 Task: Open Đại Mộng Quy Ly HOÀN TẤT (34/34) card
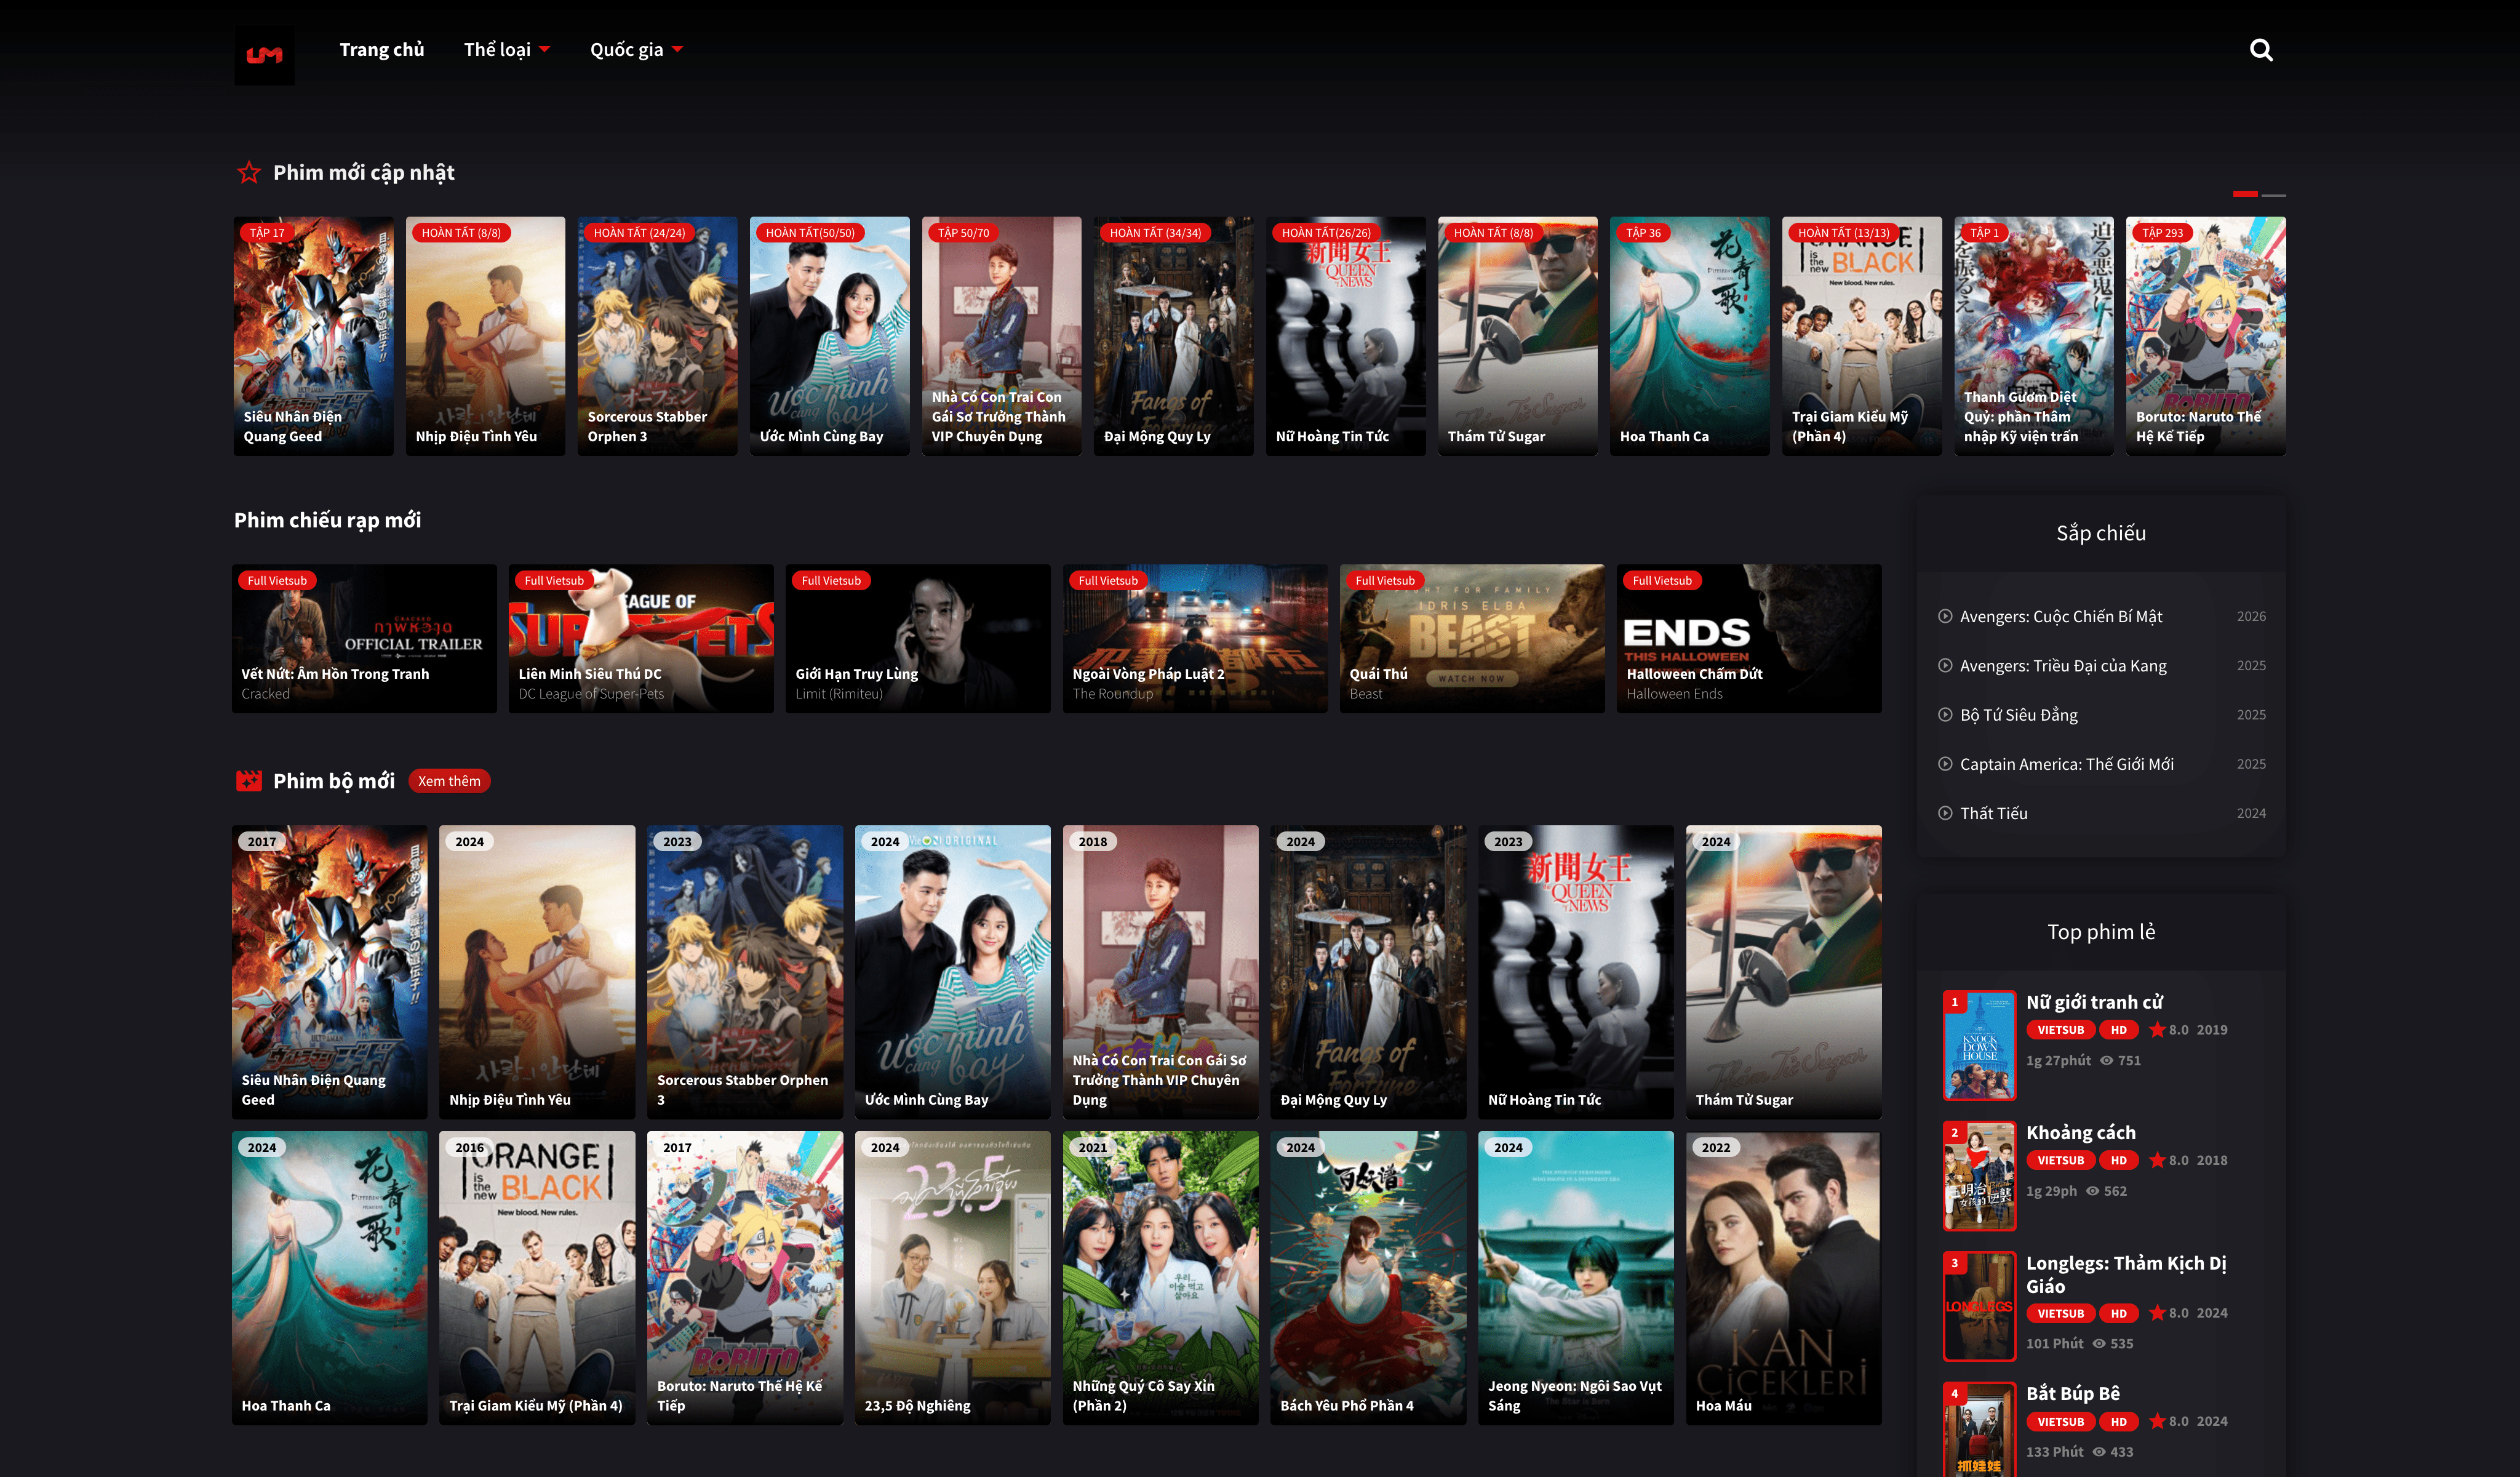click(x=1173, y=336)
